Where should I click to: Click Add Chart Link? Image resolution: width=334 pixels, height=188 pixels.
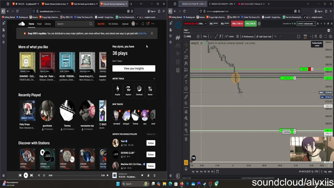point(264,37)
